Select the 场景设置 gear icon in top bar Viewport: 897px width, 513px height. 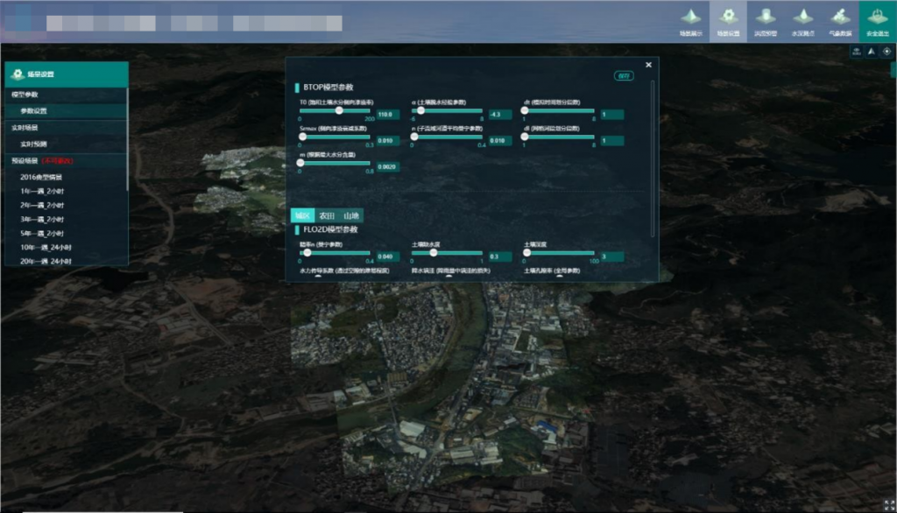click(728, 16)
